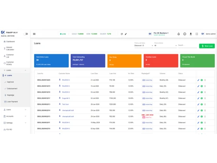Click the Loan Date column header

(94, 73)
